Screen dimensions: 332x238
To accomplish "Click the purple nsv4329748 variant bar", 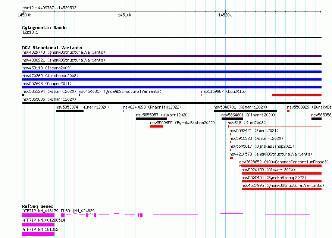I will (x=172, y=56).
